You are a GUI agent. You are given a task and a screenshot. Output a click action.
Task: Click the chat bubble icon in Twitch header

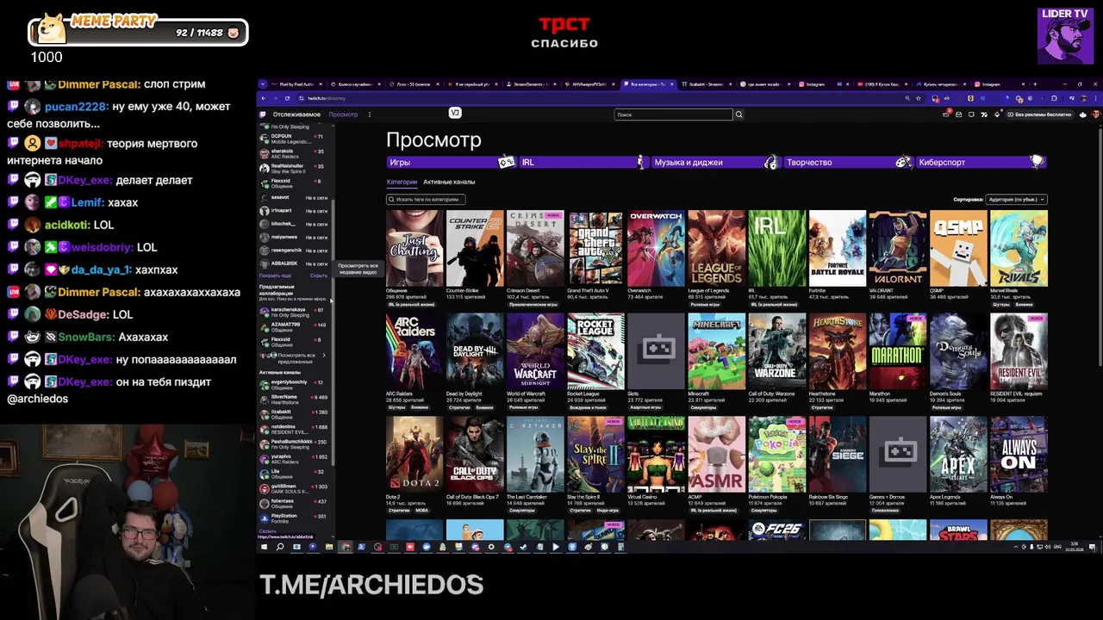click(x=971, y=115)
